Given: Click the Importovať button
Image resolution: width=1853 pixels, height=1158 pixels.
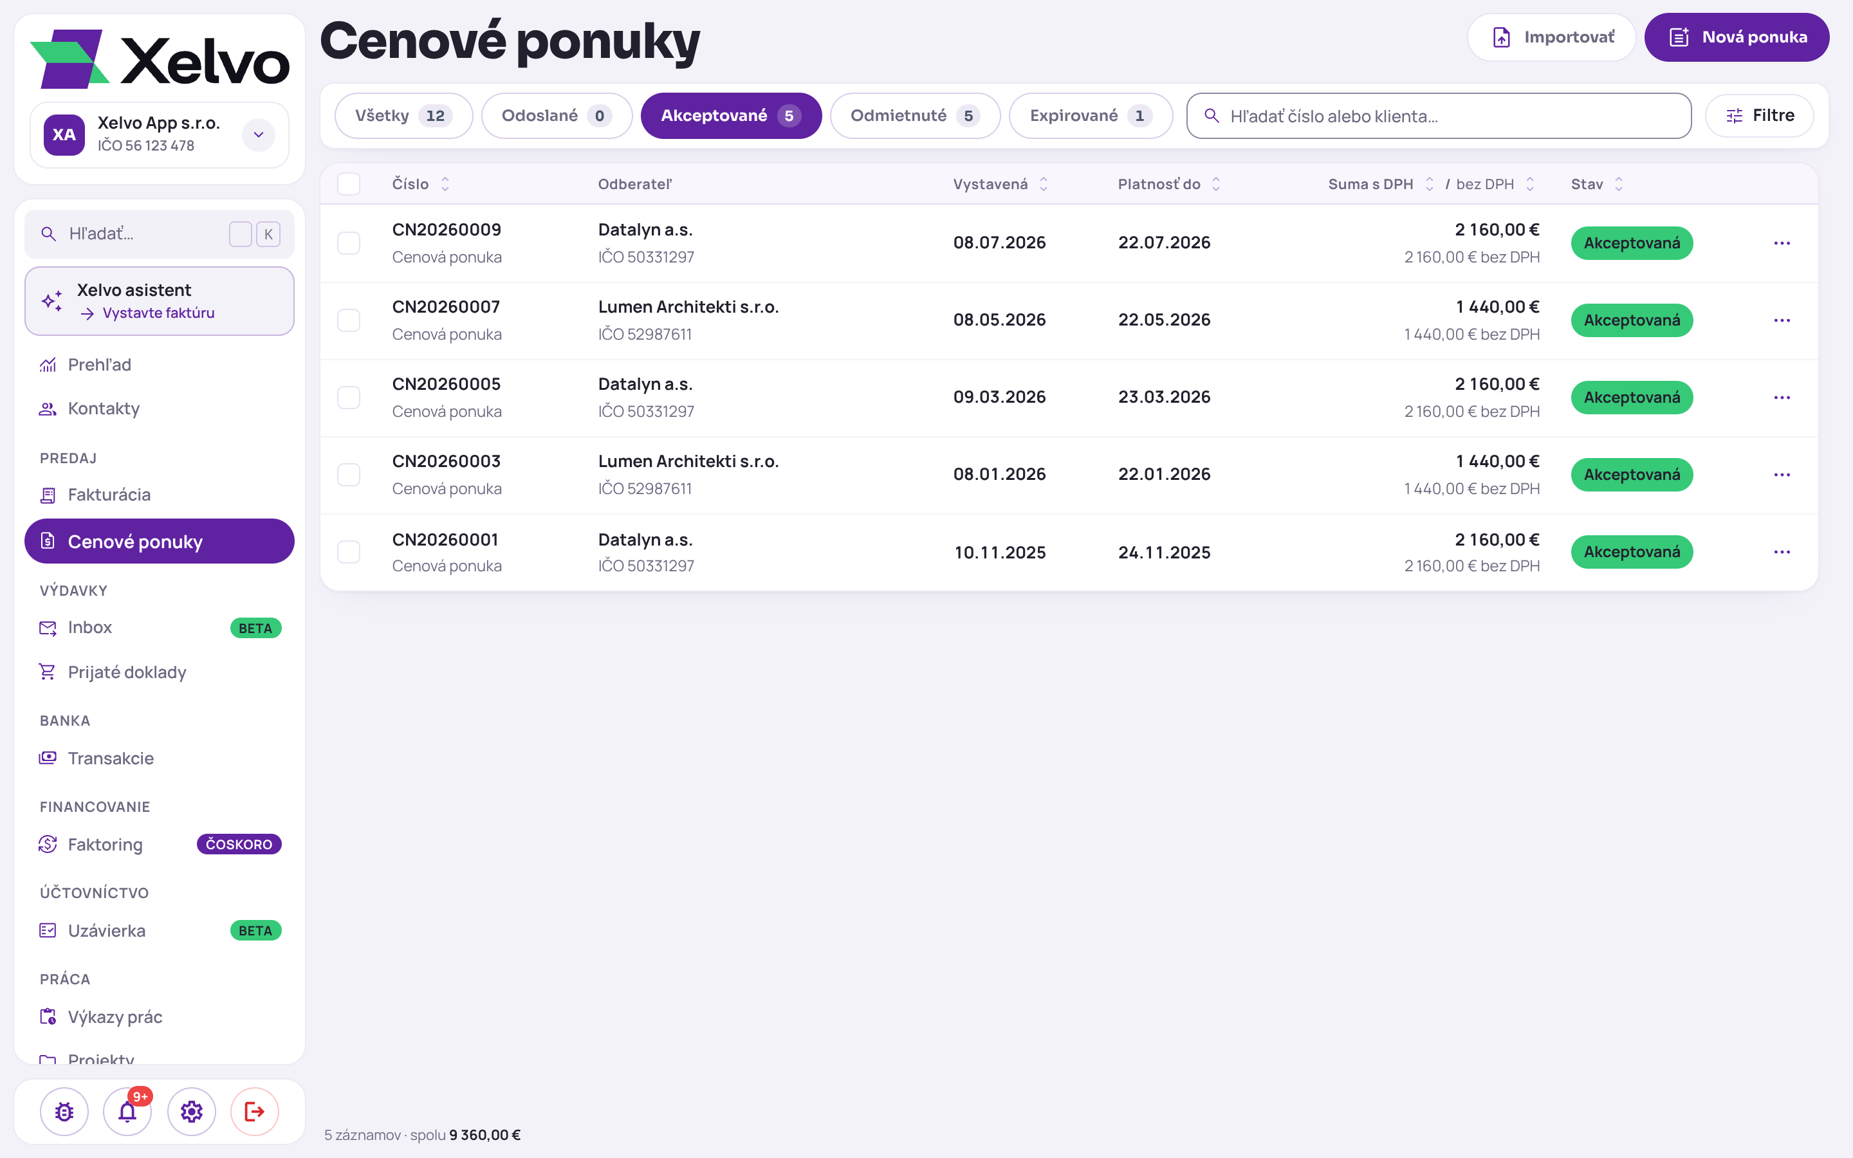Looking at the screenshot, I should click(x=1551, y=37).
